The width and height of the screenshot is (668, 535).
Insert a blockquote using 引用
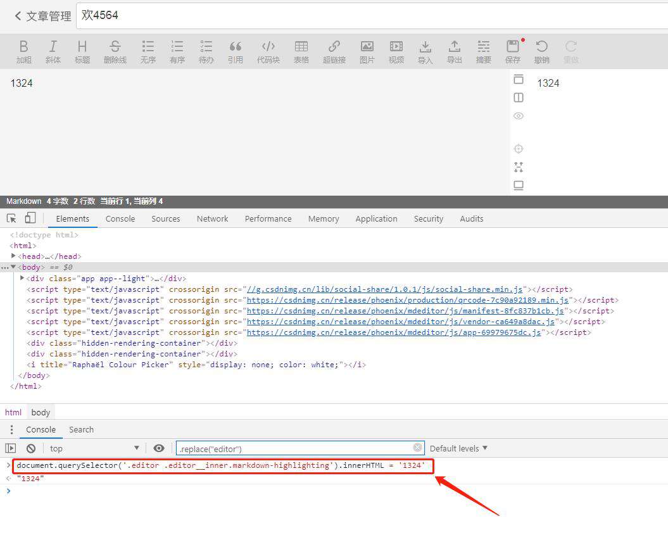coord(235,51)
